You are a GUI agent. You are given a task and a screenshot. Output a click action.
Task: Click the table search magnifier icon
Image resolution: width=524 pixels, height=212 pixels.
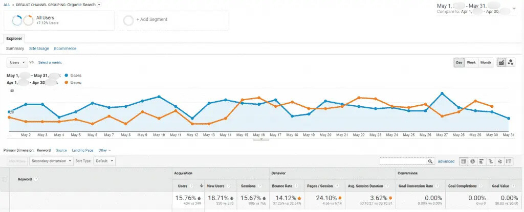tap(430, 161)
